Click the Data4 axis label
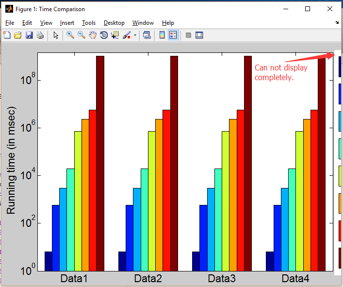Image resolution: width=343 pixels, height=287 pixels. coord(295,278)
